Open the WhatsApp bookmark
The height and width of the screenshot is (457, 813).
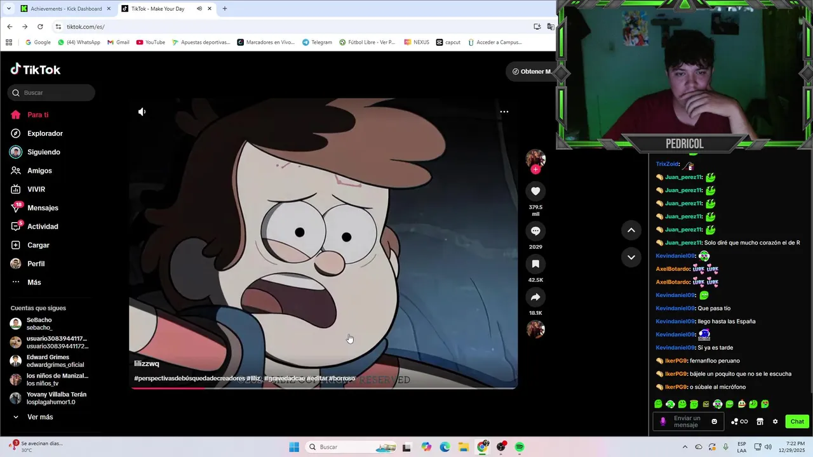79,43
